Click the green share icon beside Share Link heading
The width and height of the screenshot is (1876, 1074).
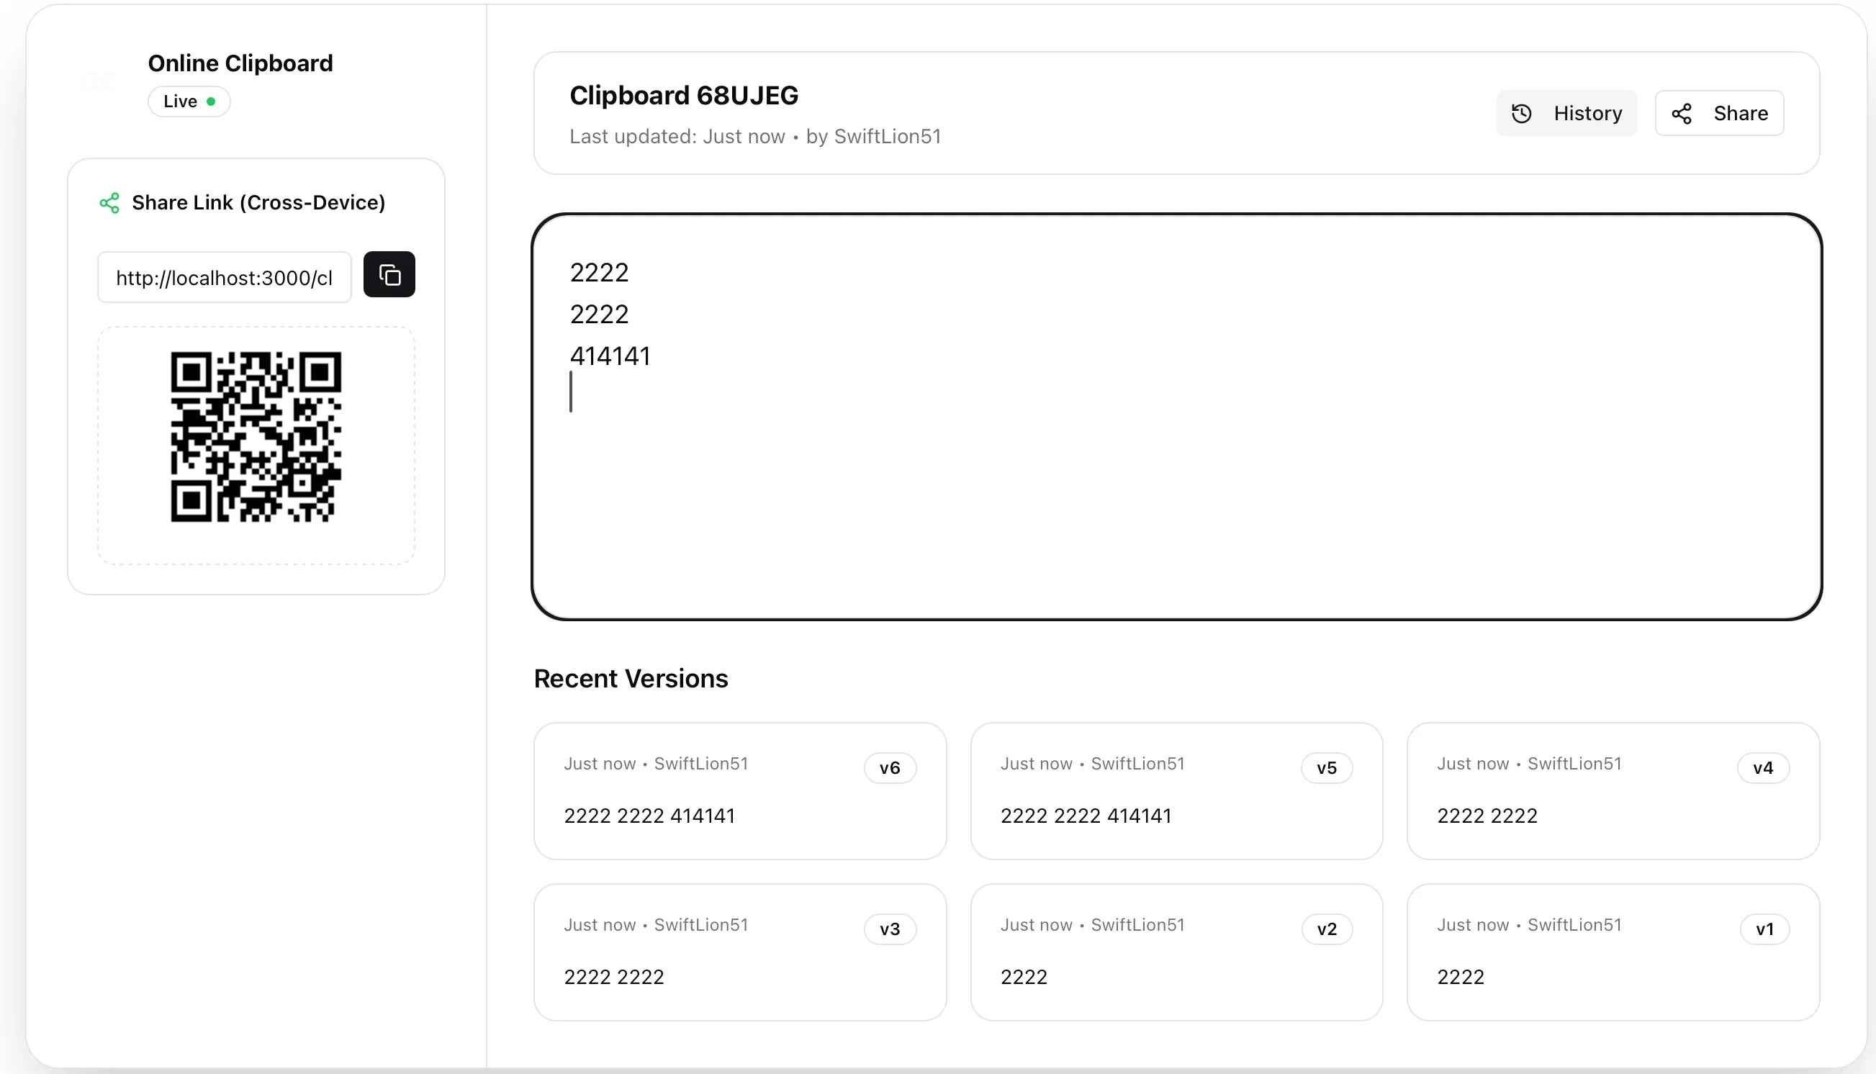[109, 202]
